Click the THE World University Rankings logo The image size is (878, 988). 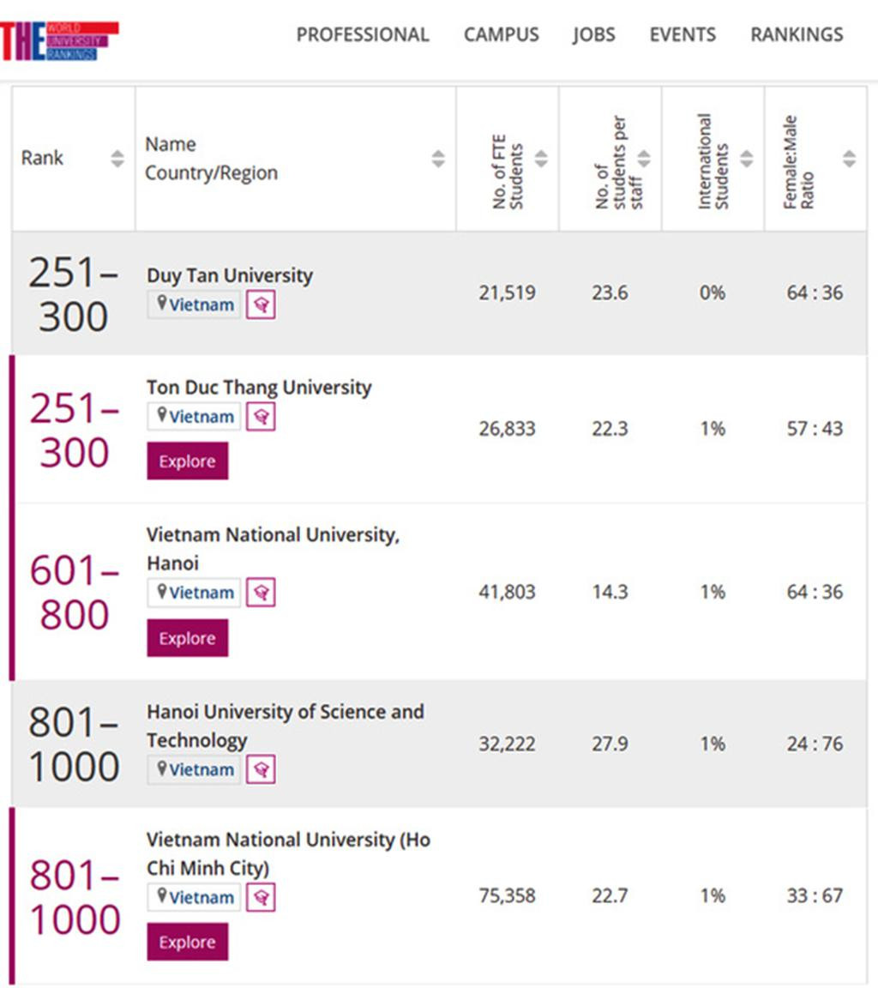point(58,40)
